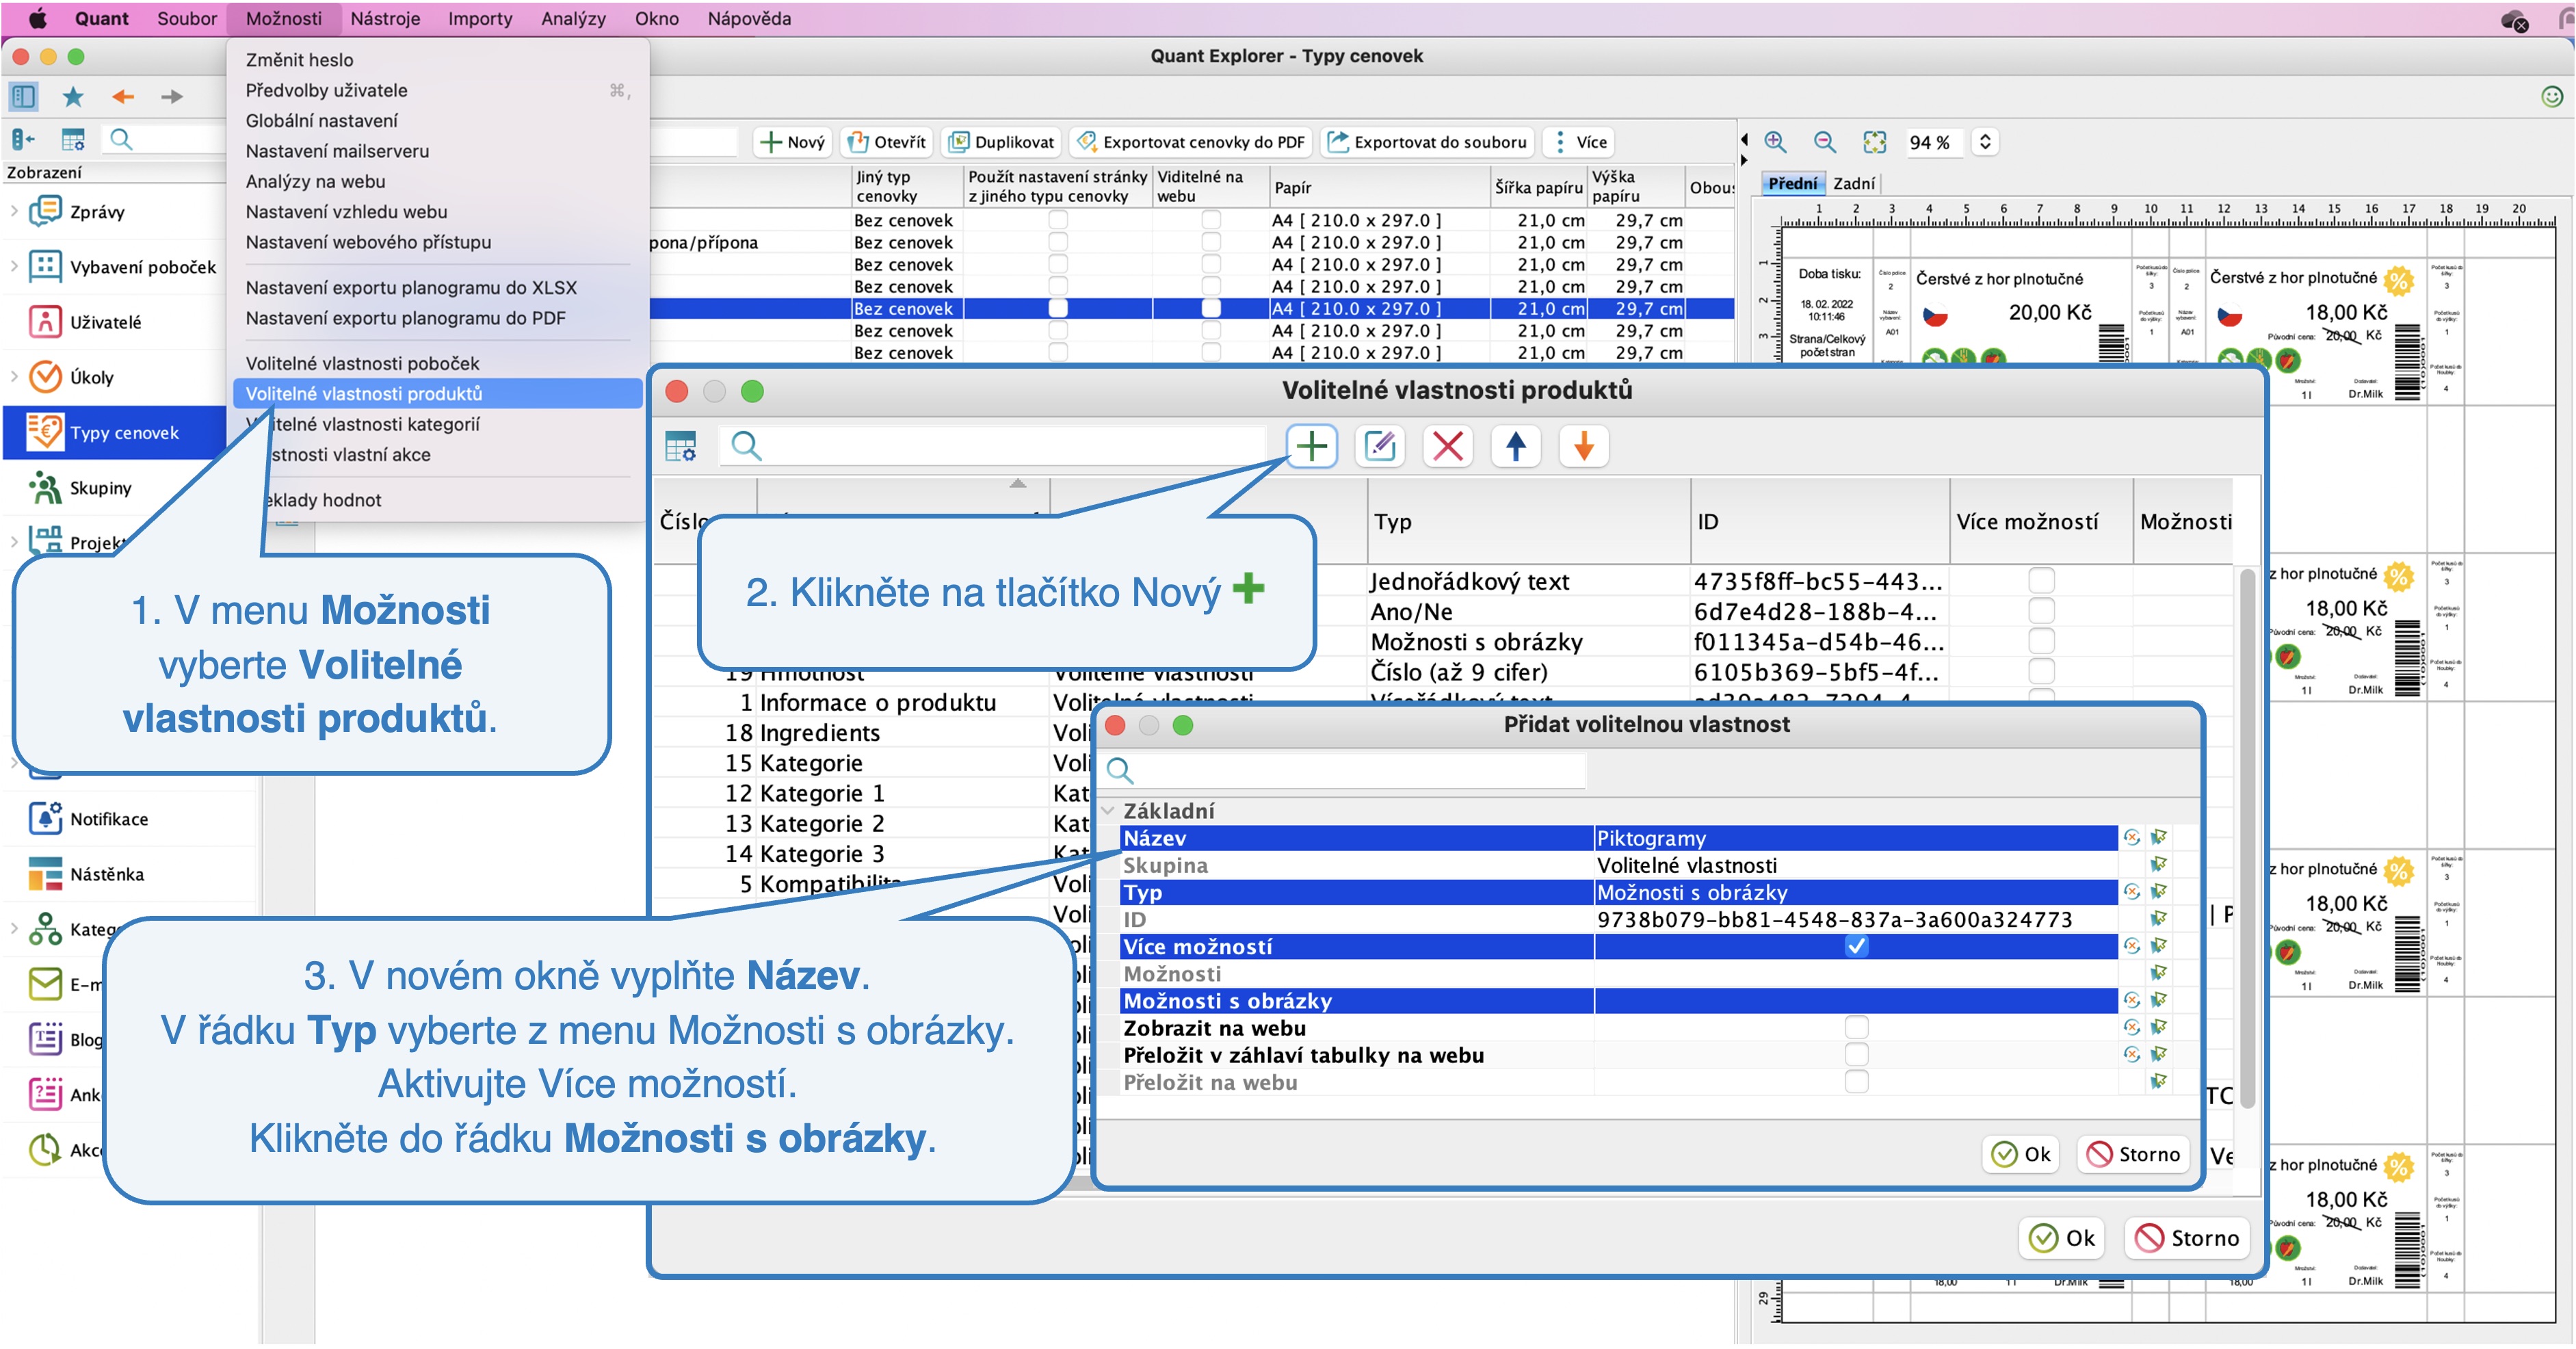
Task: Open Nástěnka in the sidebar
Action: tap(107, 874)
